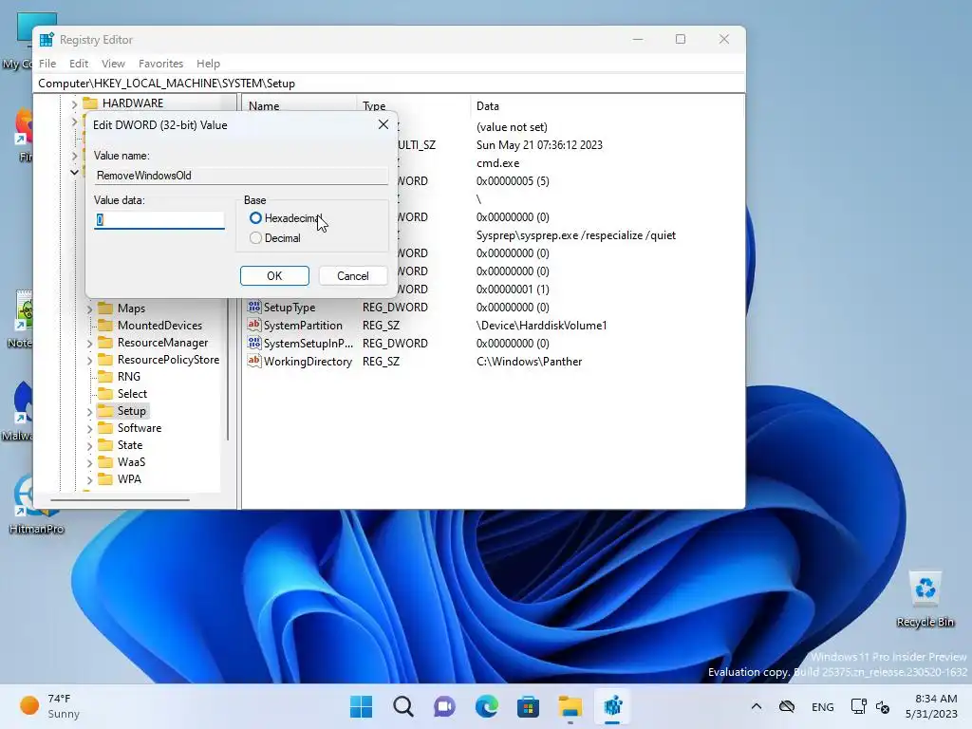Expand the ResourceManager key

(x=89, y=343)
